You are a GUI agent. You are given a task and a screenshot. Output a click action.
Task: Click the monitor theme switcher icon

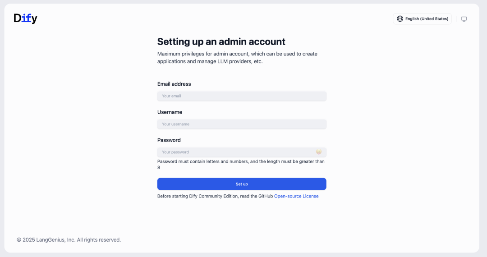click(464, 19)
